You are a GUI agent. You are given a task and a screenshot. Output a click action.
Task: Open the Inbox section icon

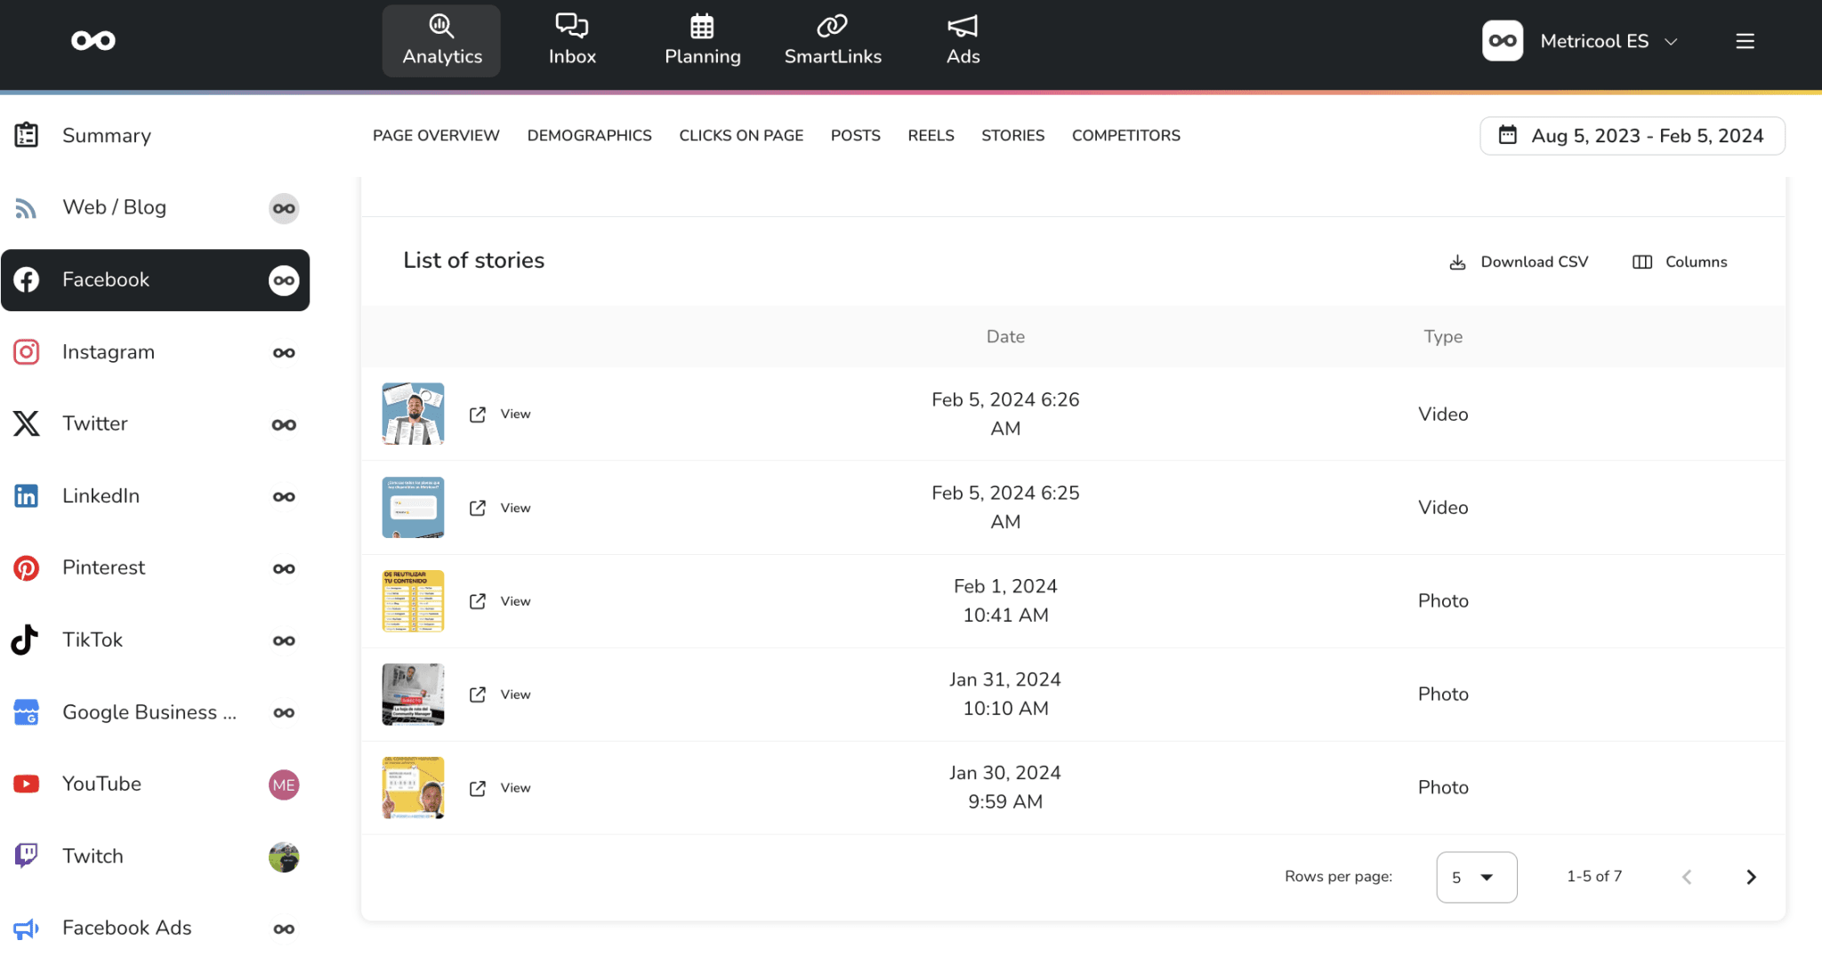(571, 27)
